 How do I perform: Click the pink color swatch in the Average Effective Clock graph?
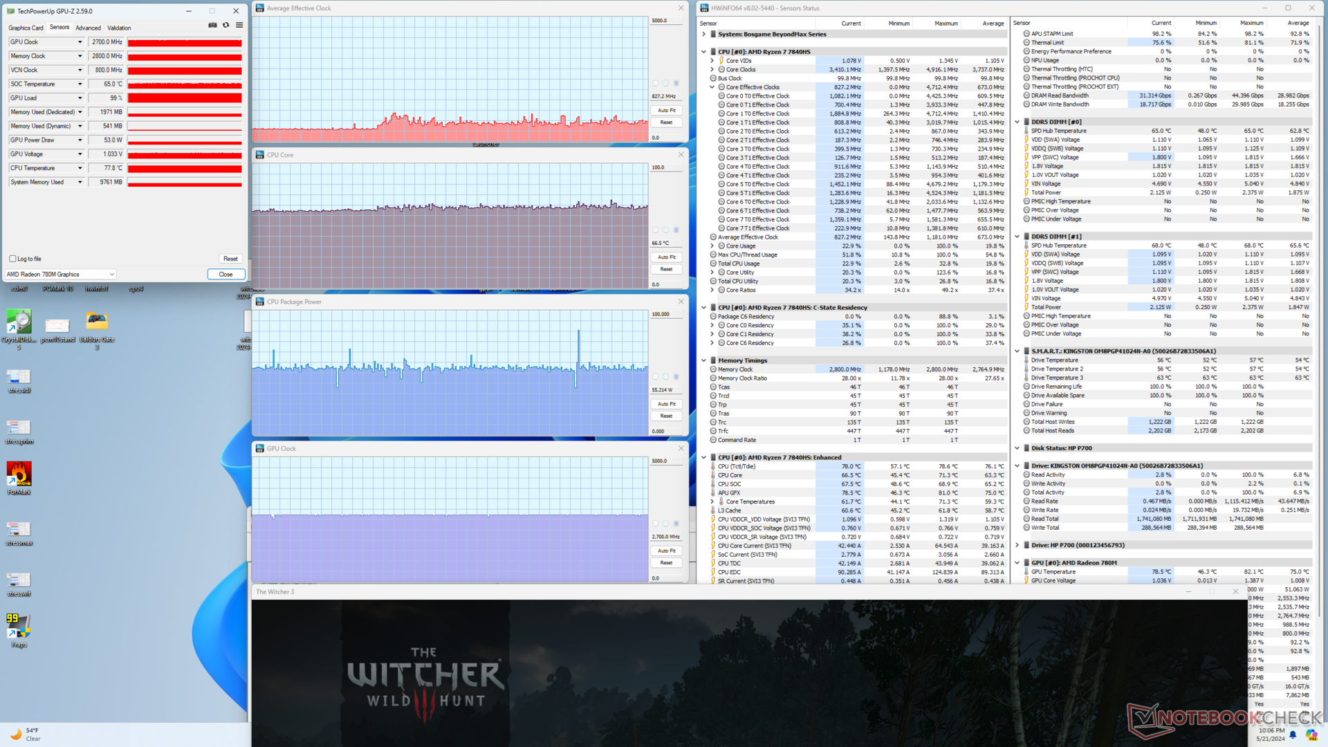pyautogui.click(x=656, y=83)
